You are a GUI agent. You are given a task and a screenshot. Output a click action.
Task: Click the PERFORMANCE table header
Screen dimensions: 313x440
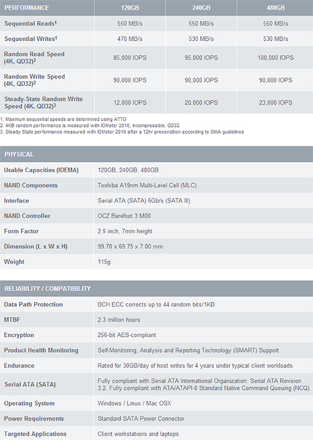27,8
